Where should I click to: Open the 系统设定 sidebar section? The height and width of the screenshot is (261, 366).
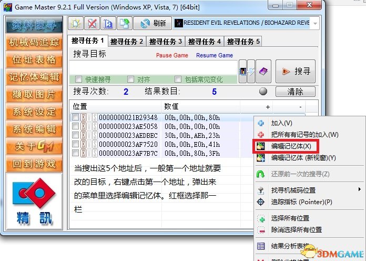[34, 112]
